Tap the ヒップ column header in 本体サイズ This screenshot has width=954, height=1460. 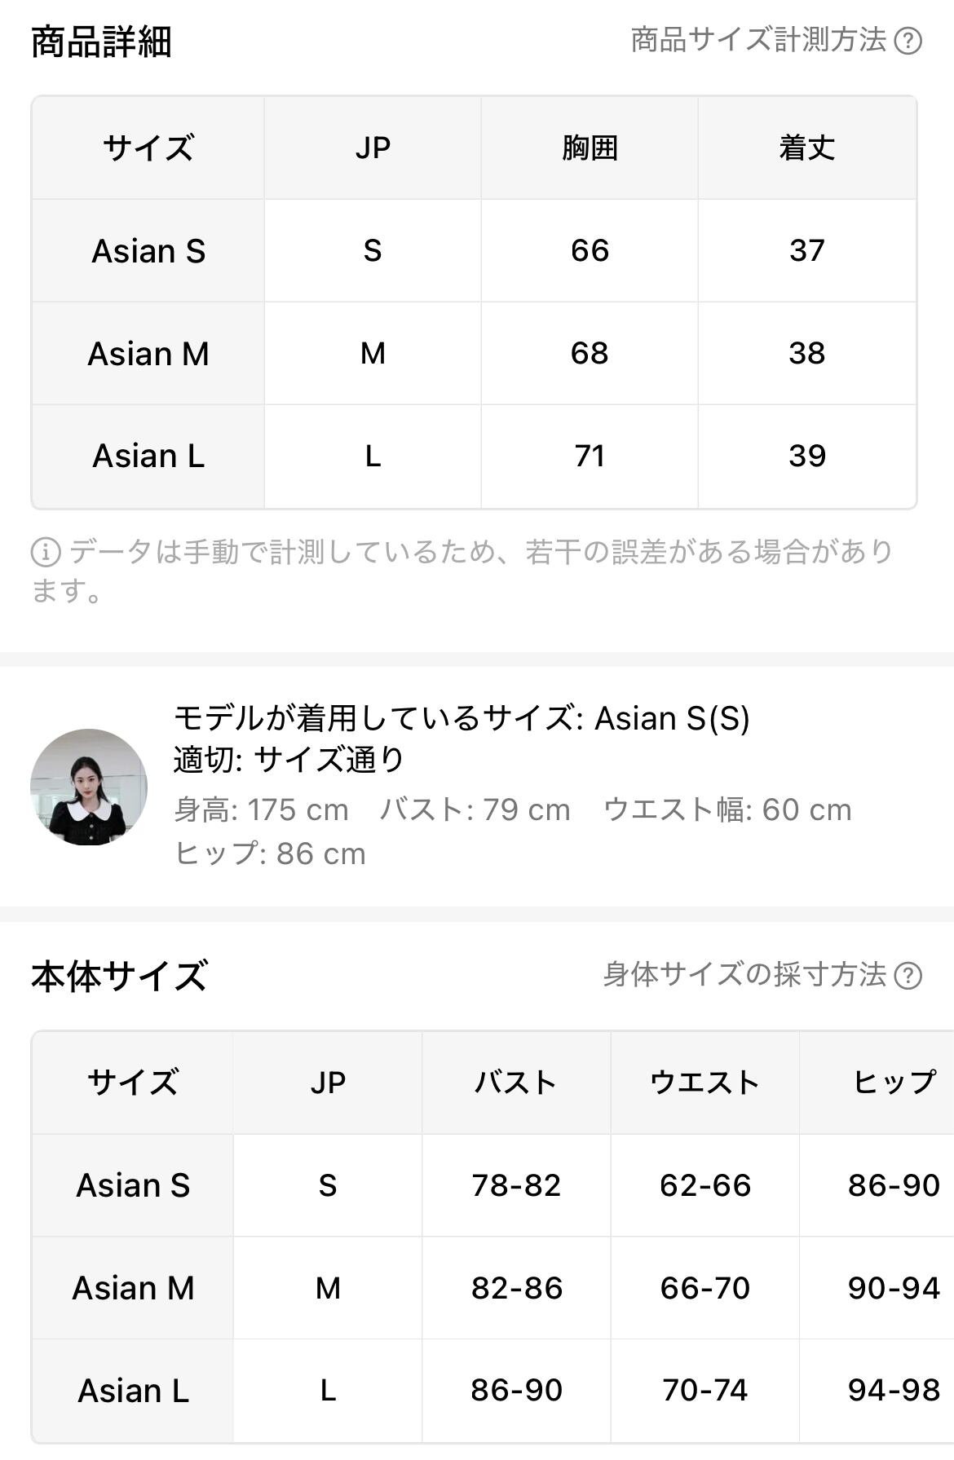point(894,1083)
